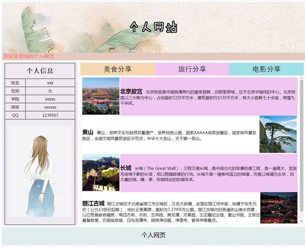Click the 长城 Great Wall photo

tap(101, 173)
